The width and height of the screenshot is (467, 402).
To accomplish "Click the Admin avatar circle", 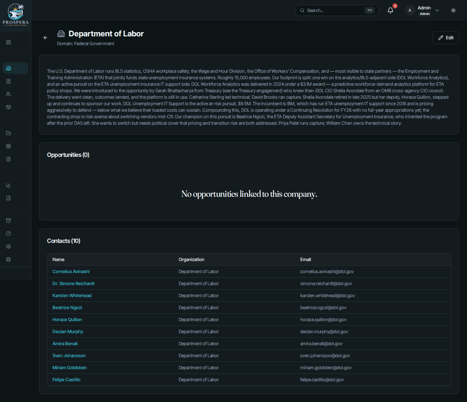I will 410,10.
